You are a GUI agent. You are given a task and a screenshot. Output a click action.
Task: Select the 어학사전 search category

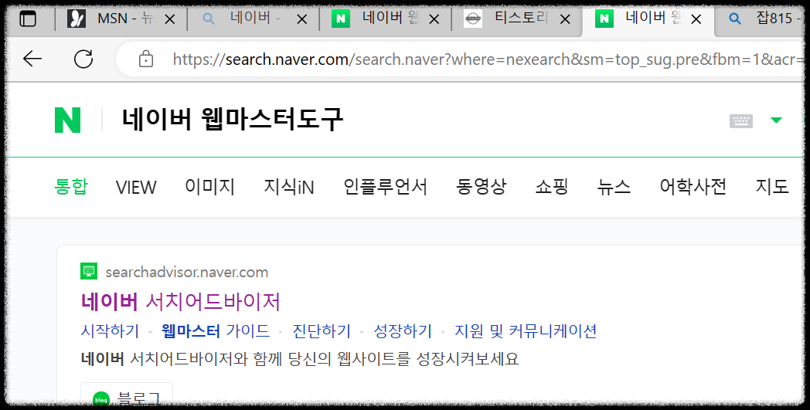coord(693,186)
